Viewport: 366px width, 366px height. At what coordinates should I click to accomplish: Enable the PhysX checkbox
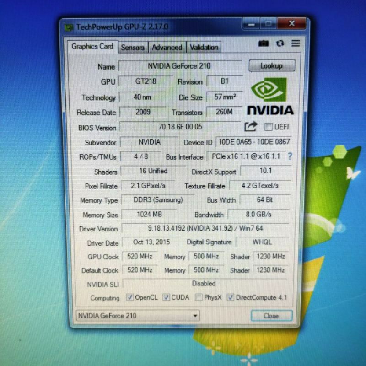pos(198,297)
